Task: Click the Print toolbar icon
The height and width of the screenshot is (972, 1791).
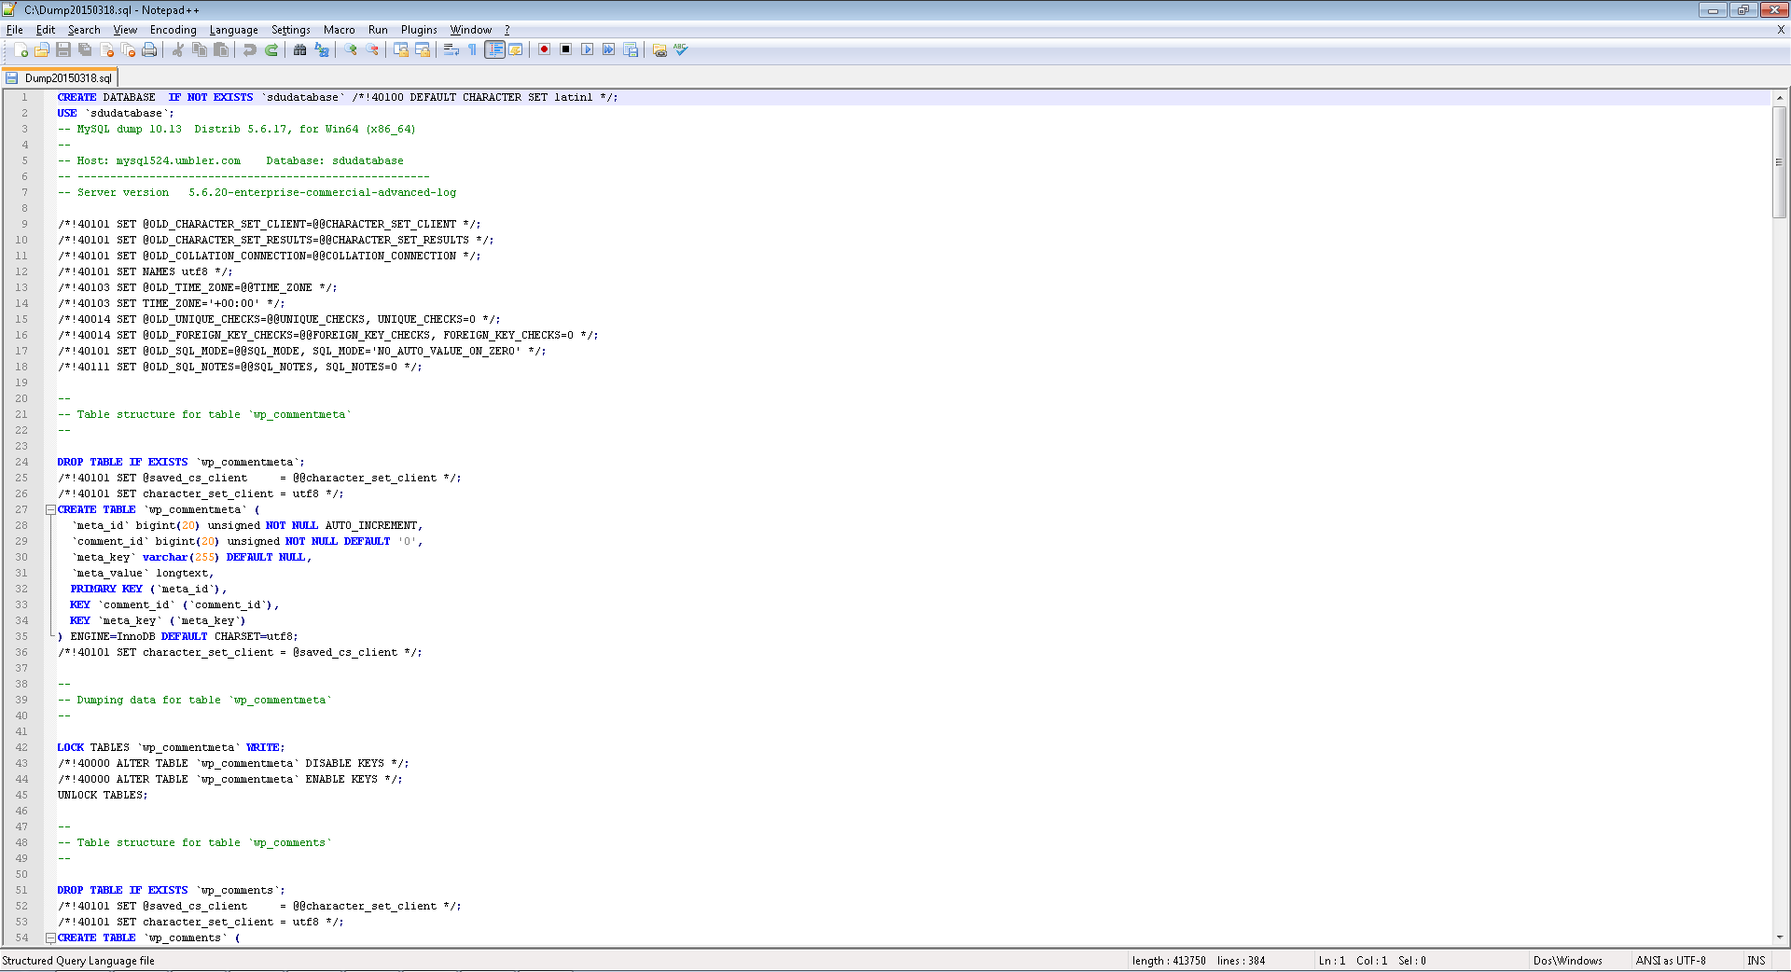Action: click(149, 49)
